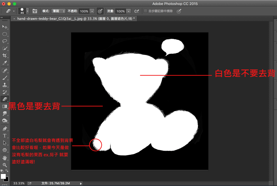Activate the Pen tool
Image resolution: width=277 pixels, height=186 pixels.
5,128
